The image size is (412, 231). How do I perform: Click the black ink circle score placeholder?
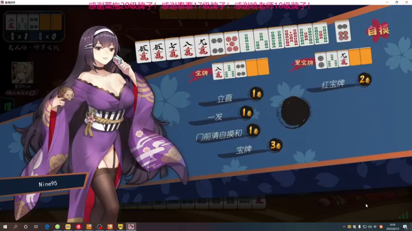coord(294,112)
